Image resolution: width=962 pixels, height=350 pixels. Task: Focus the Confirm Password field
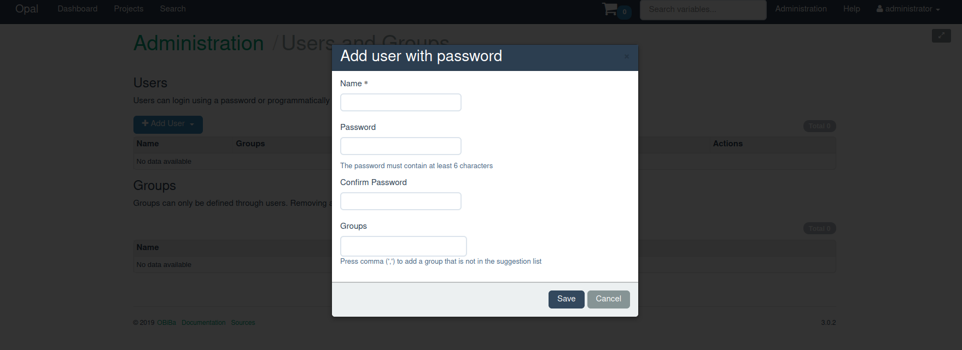pos(401,201)
